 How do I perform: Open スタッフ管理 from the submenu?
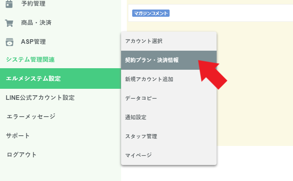click(169, 136)
